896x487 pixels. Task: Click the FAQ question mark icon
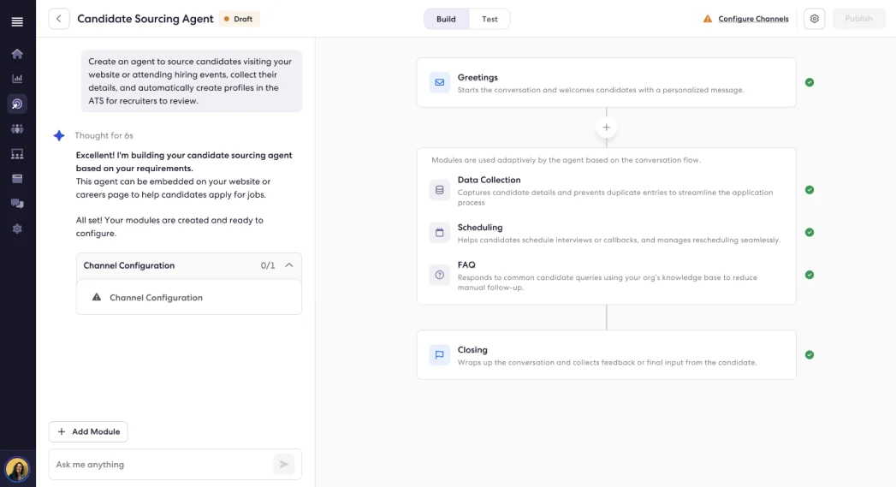(x=439, y=275)
